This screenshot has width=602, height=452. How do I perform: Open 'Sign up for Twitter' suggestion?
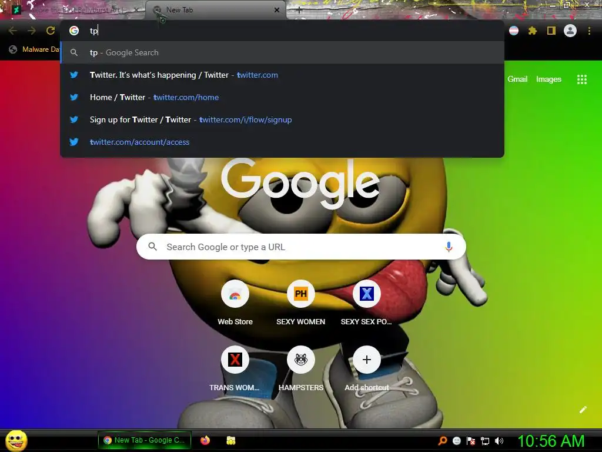[x=282, y=119]
